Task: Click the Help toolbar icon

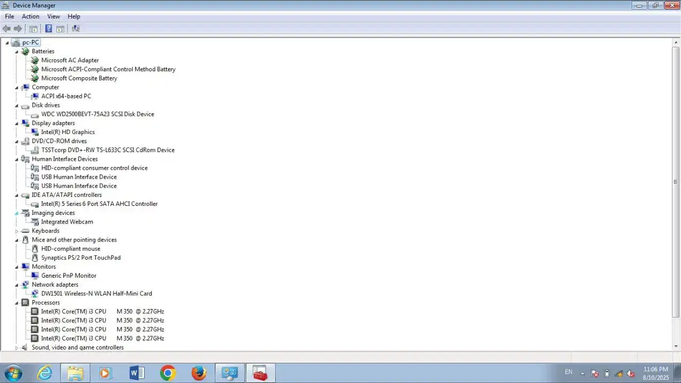Action: pyautogui.click(x=48, y=29)
